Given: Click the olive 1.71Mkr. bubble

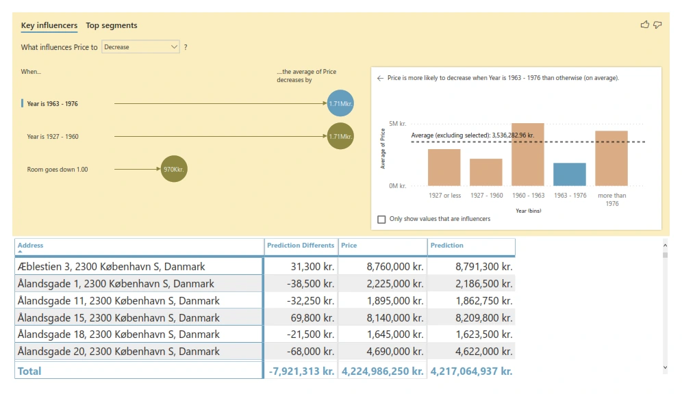Looking at the screenshot, I should (x=340, y=136).
